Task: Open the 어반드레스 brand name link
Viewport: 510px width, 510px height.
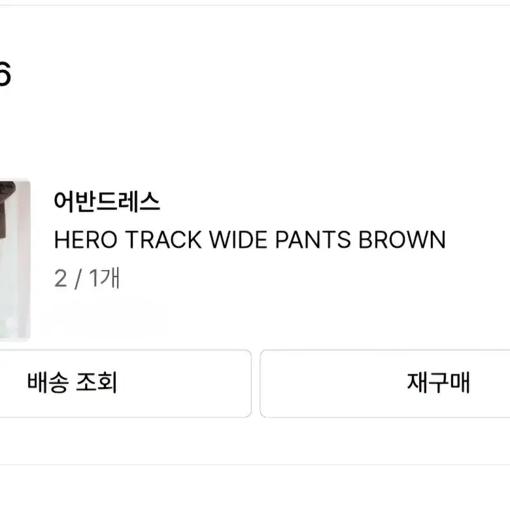Action: [107, 201]
